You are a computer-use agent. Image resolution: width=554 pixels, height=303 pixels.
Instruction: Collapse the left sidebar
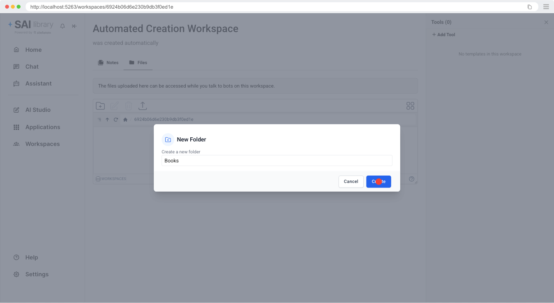pos(74,26)
